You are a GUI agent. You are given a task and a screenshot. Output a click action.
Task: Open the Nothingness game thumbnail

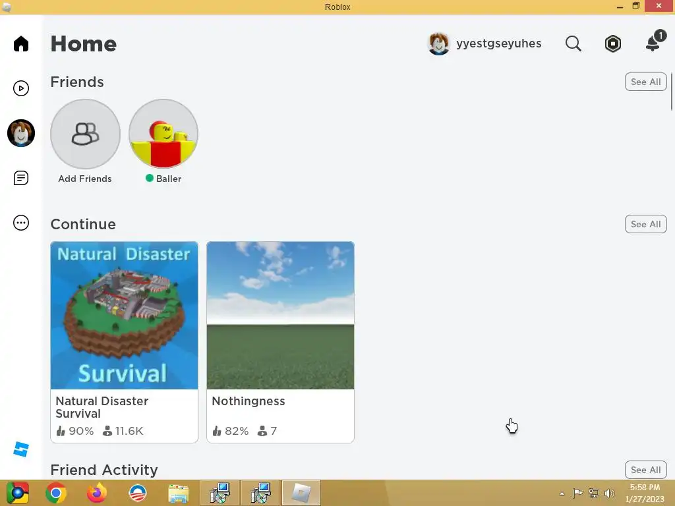click(x=280, y=316)
